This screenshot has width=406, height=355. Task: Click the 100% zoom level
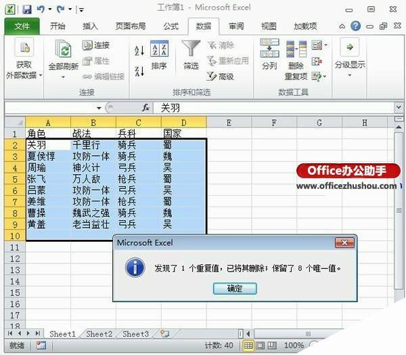[x=294, y=346]
